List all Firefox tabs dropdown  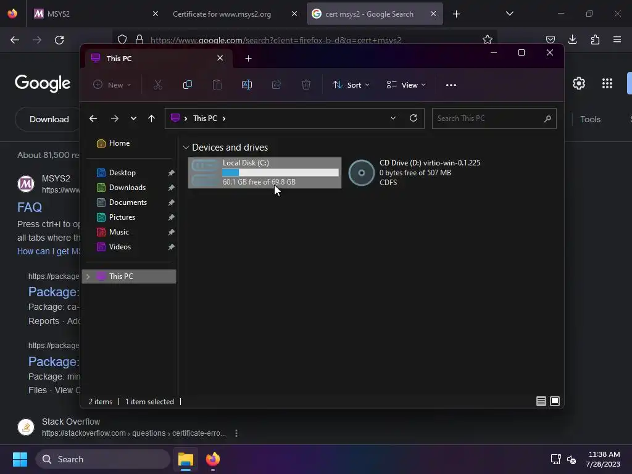coord(509,14)
